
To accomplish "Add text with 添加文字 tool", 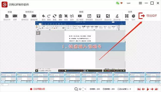I will point(98,16).
